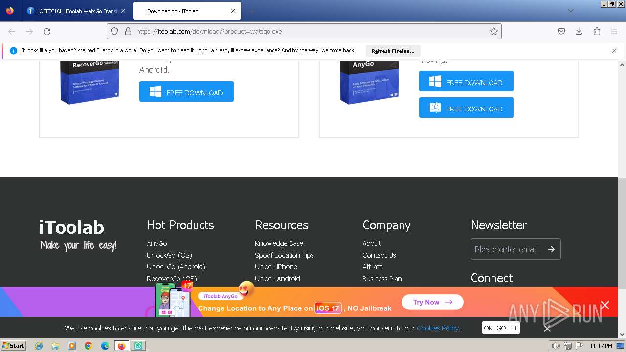Screen dimensions: 626x352
Task: Switch to Firefox taskbar button
Action: (122, 346)
